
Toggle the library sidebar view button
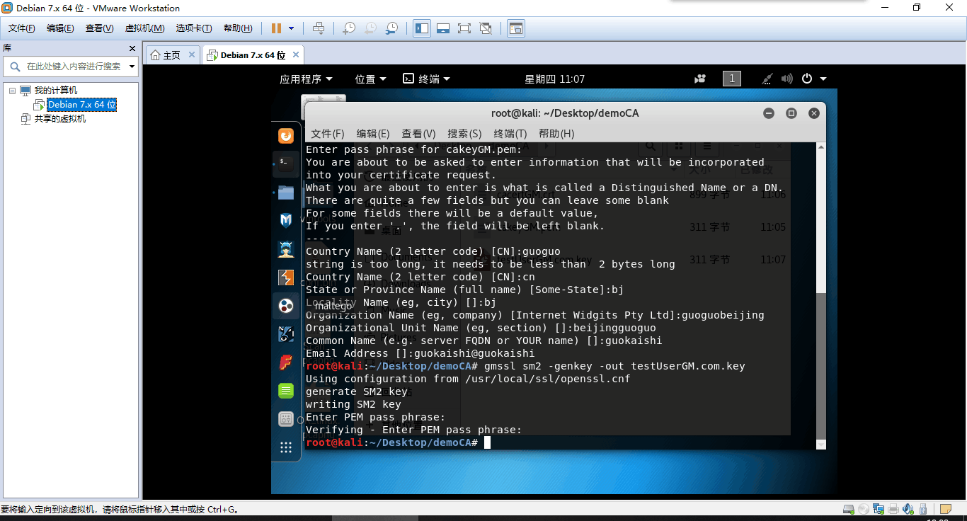(x=422, y=28)
